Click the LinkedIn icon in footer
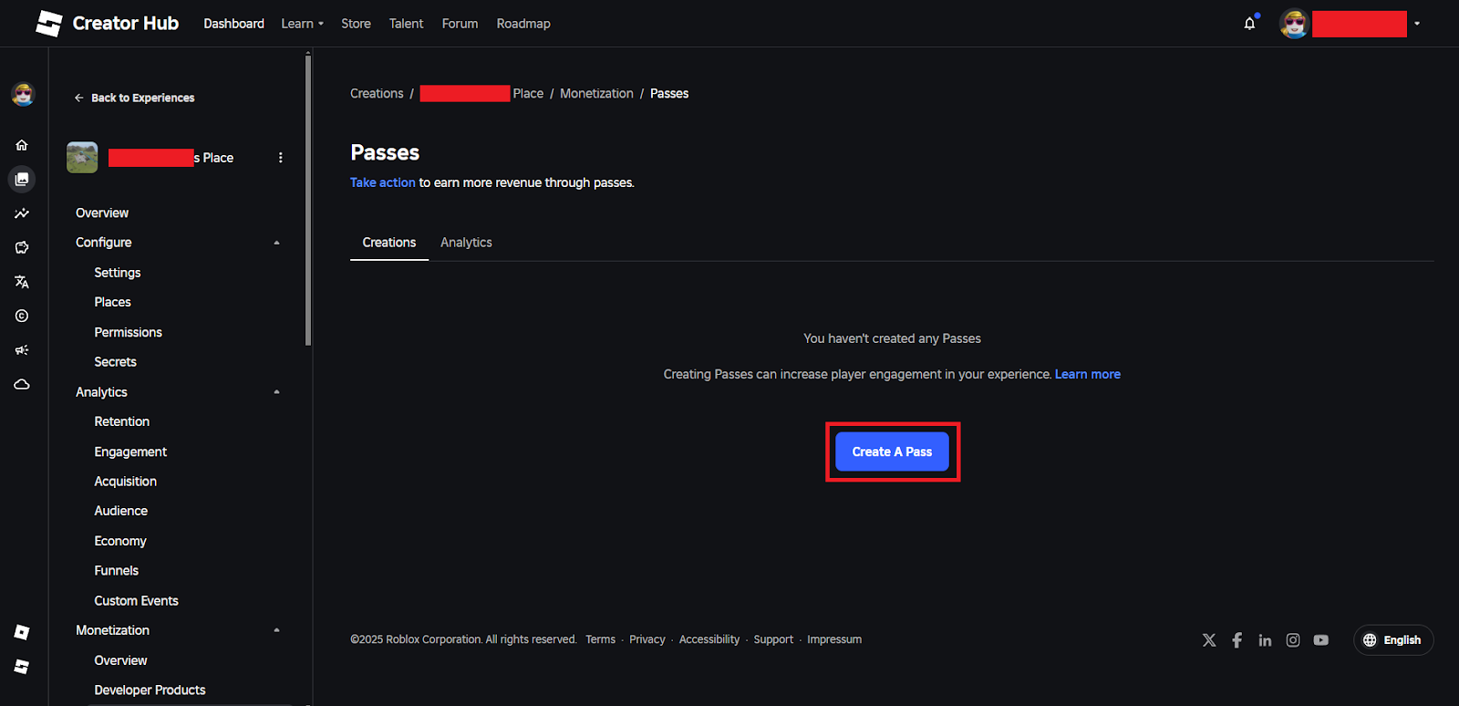Viewport: 1459px width, 706px height. point(1265,640)
